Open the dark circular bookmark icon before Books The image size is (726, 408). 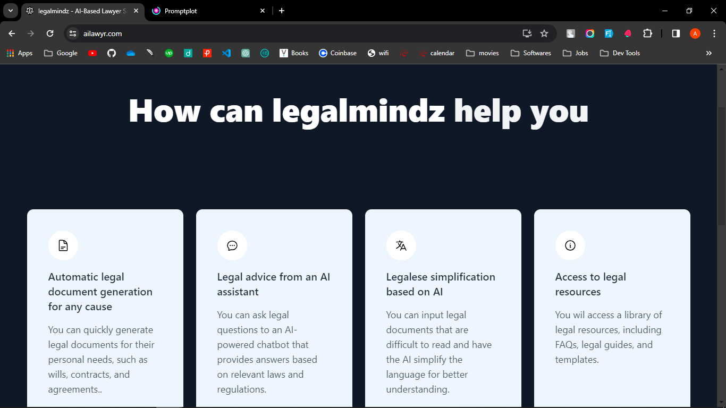click(265, 53)
